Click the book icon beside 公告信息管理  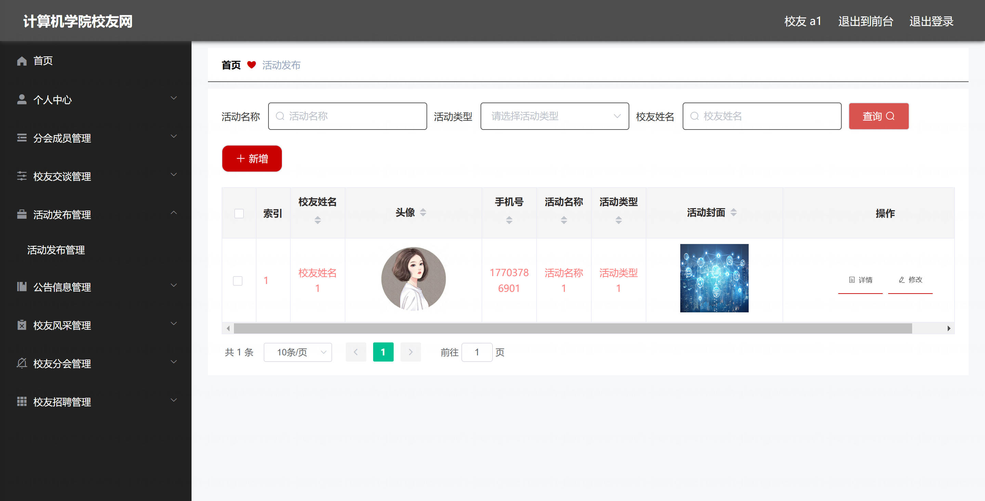[22, 287]
